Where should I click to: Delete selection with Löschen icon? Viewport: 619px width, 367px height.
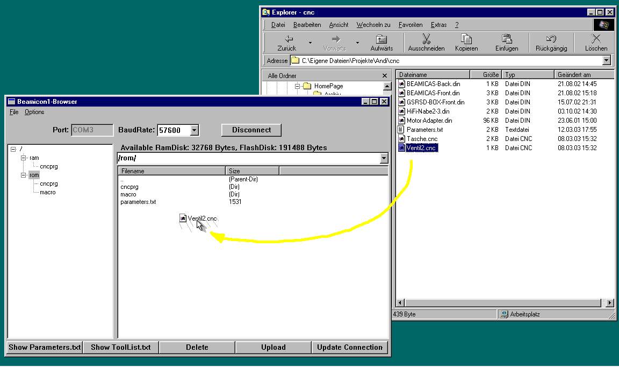point(596,39)
